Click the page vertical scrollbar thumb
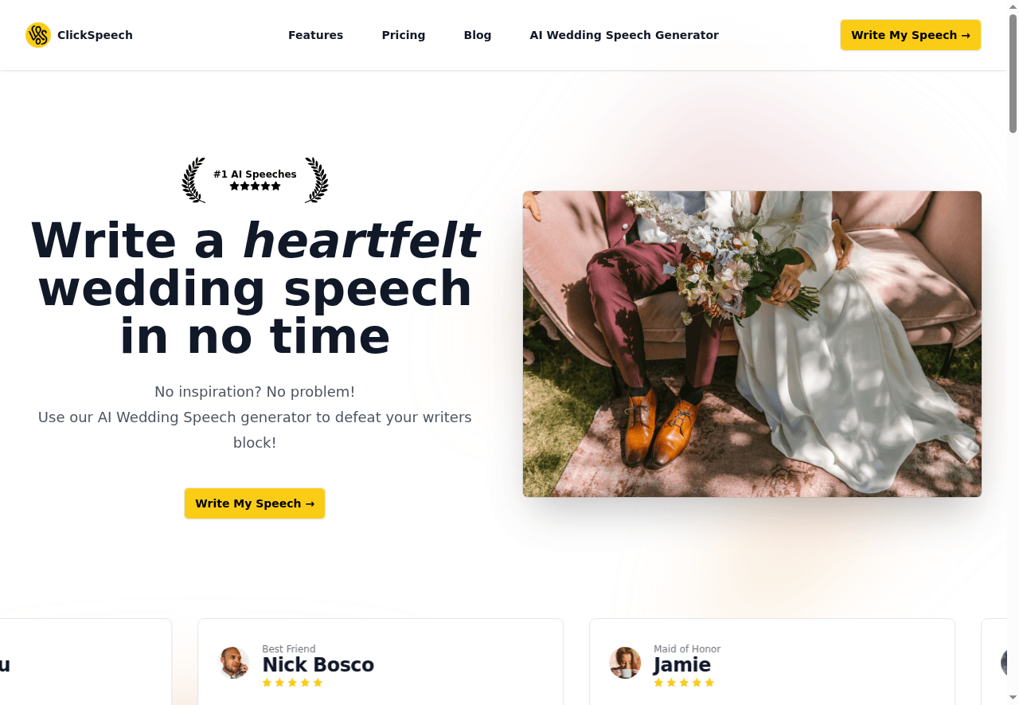The width and height of the screenshot is (1019, 705). tap(1013, 73)
